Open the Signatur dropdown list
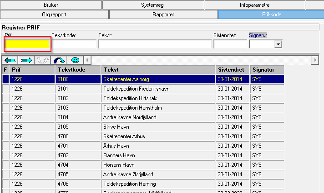This screenshot has height=193, width=324. click(x=278, y=44)
